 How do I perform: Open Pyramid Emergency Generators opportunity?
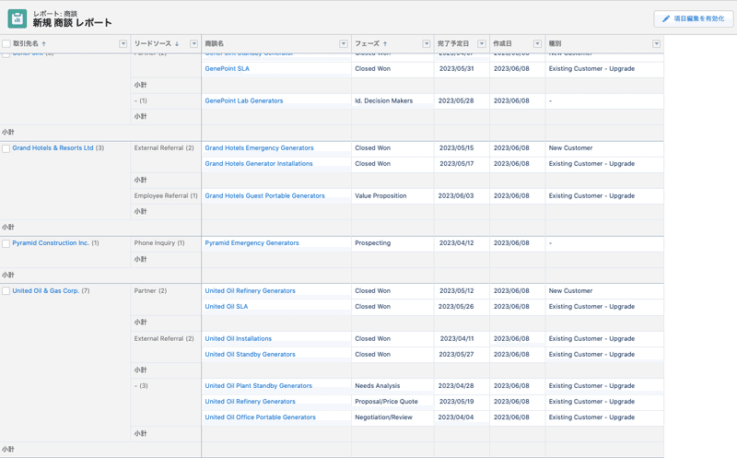[x=252, y=243]
